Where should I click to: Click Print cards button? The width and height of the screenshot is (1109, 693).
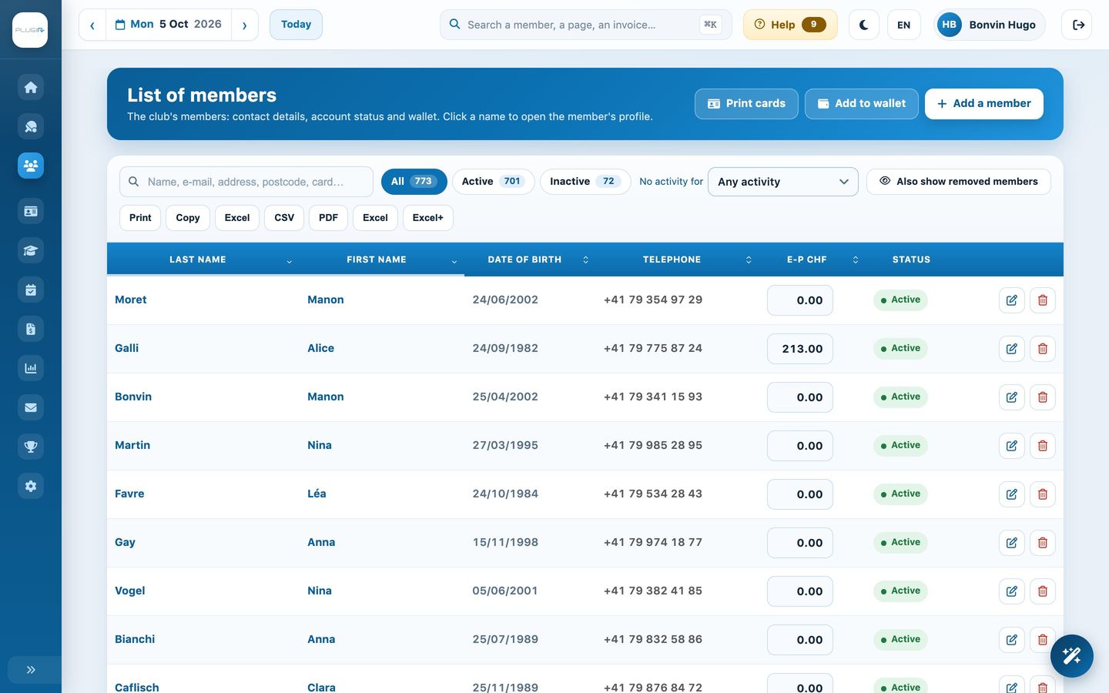click(746, 104)
